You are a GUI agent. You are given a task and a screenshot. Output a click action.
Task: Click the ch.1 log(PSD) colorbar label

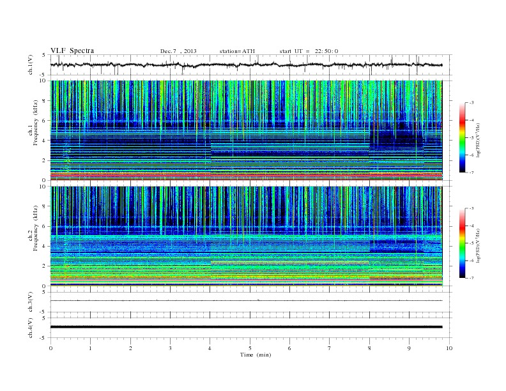pyautogui.click(x=479, y=140)
